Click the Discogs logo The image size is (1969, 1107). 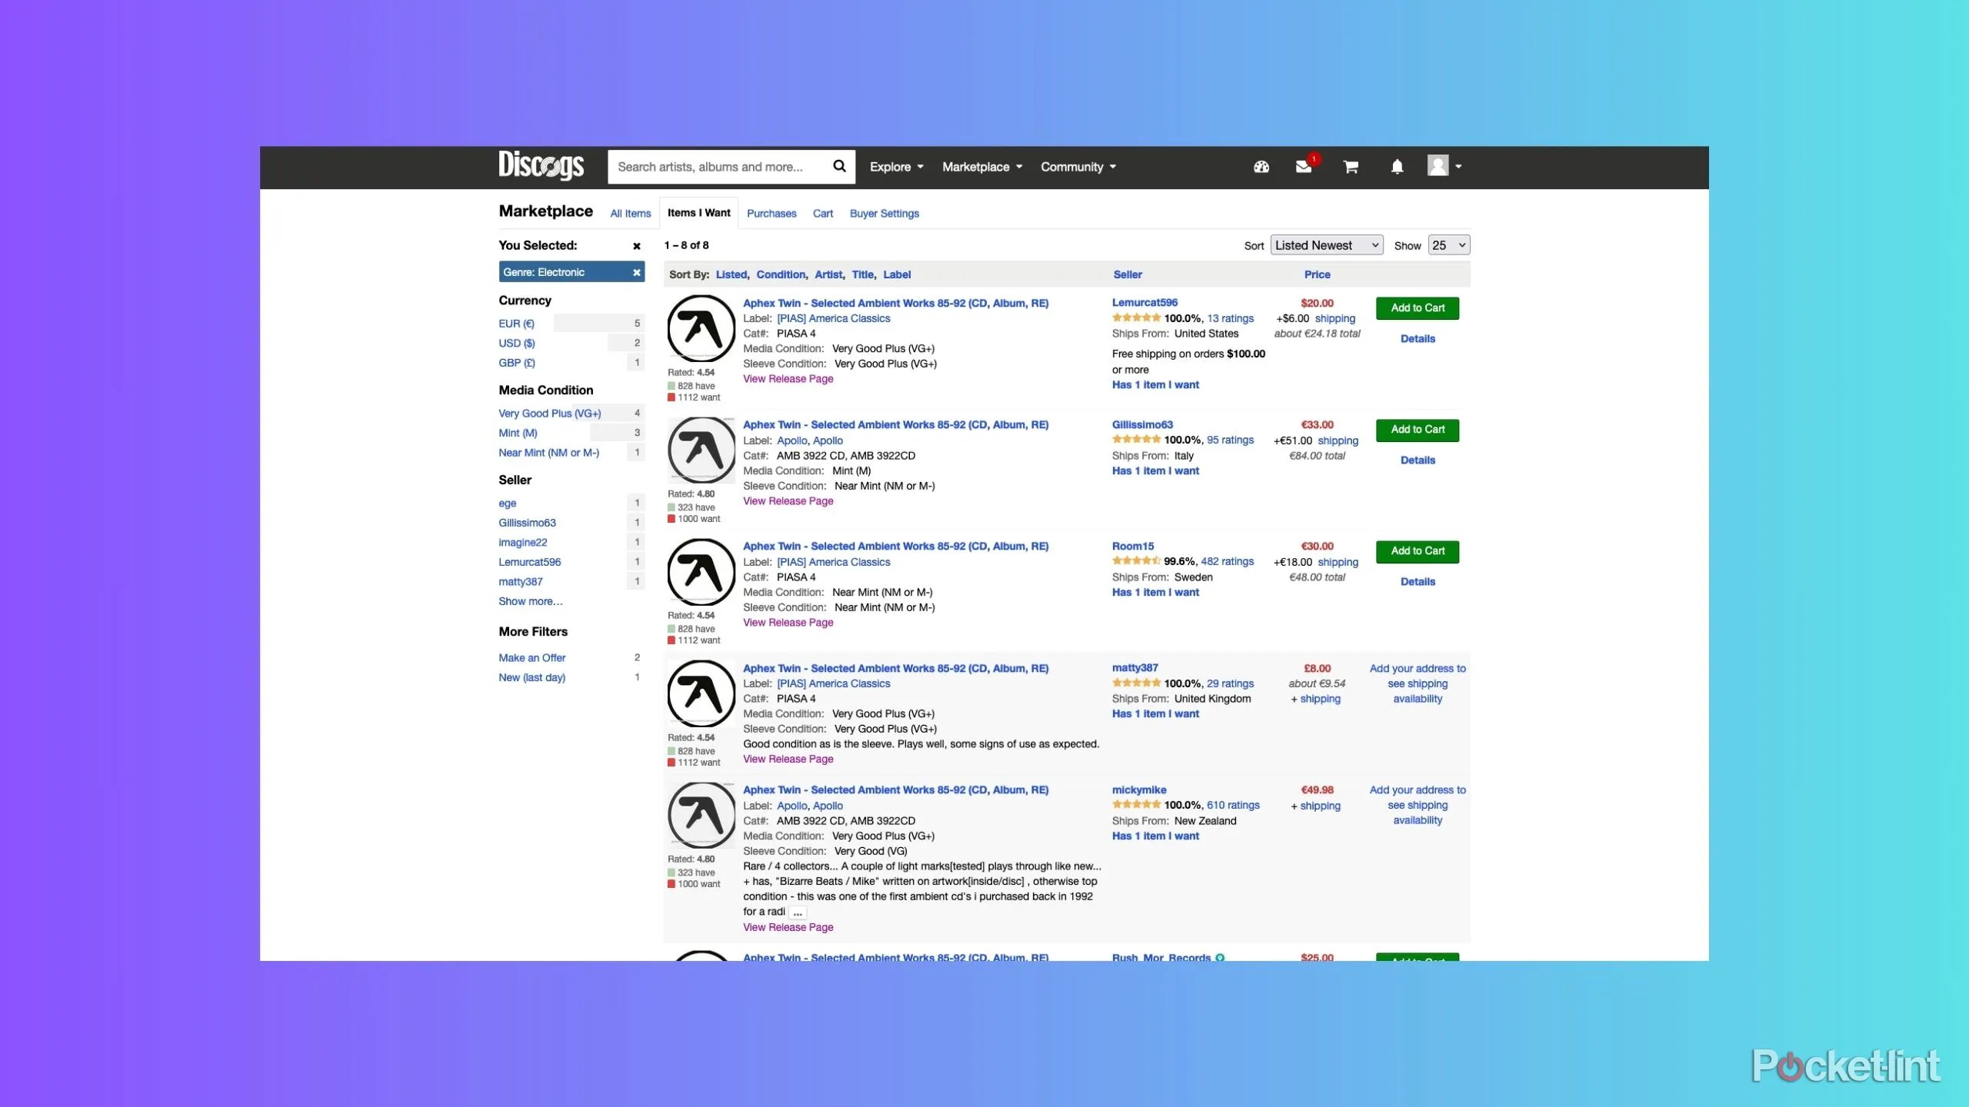point(541,166)
